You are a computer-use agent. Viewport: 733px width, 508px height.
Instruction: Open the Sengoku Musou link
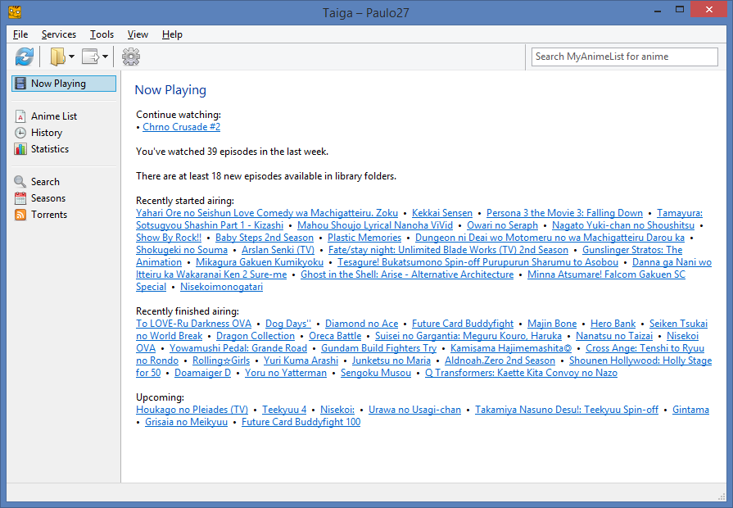tap(376, 372)
